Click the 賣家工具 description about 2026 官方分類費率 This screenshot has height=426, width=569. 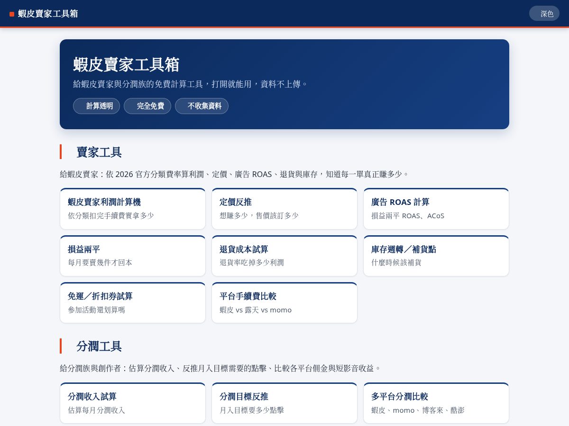[234, 174]
